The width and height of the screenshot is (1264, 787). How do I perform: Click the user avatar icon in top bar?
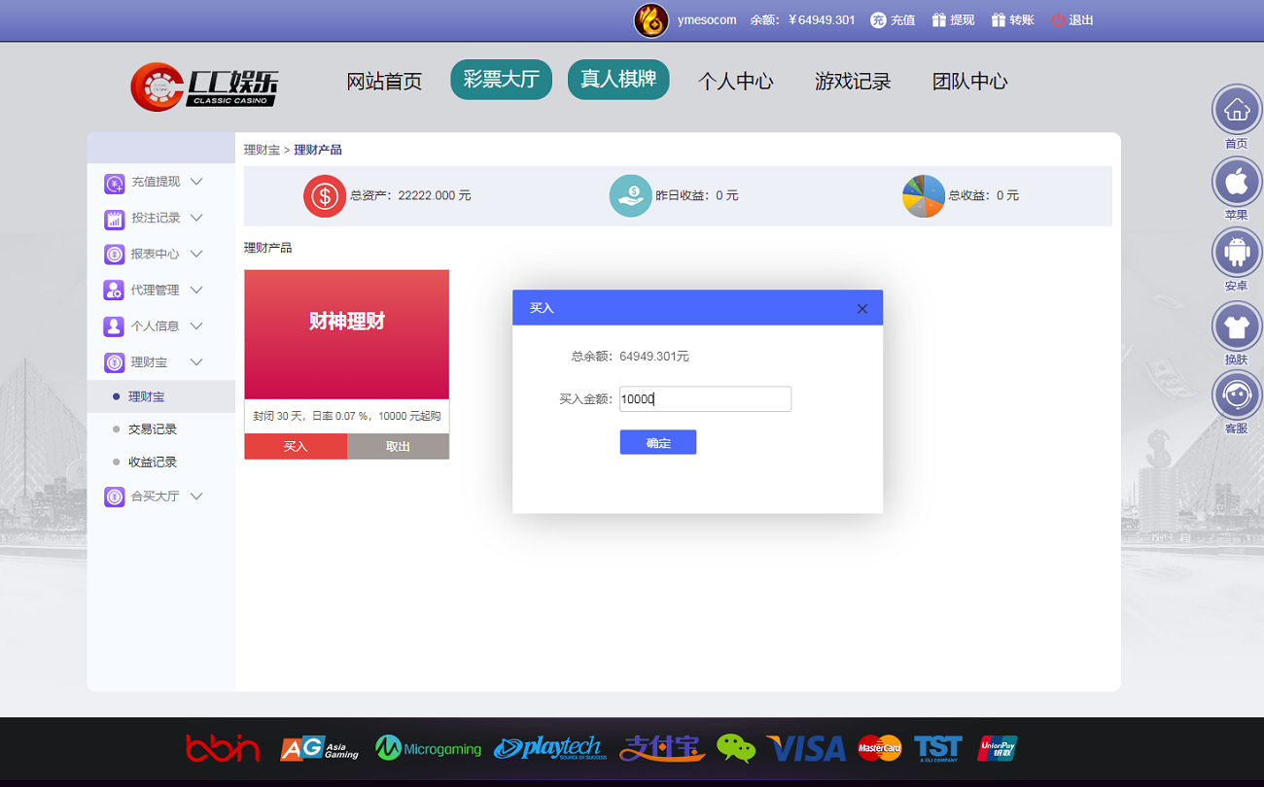click(x=650, y=20)
